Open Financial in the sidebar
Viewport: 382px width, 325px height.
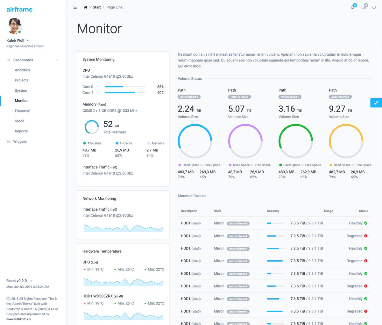[x=22, y=111]
